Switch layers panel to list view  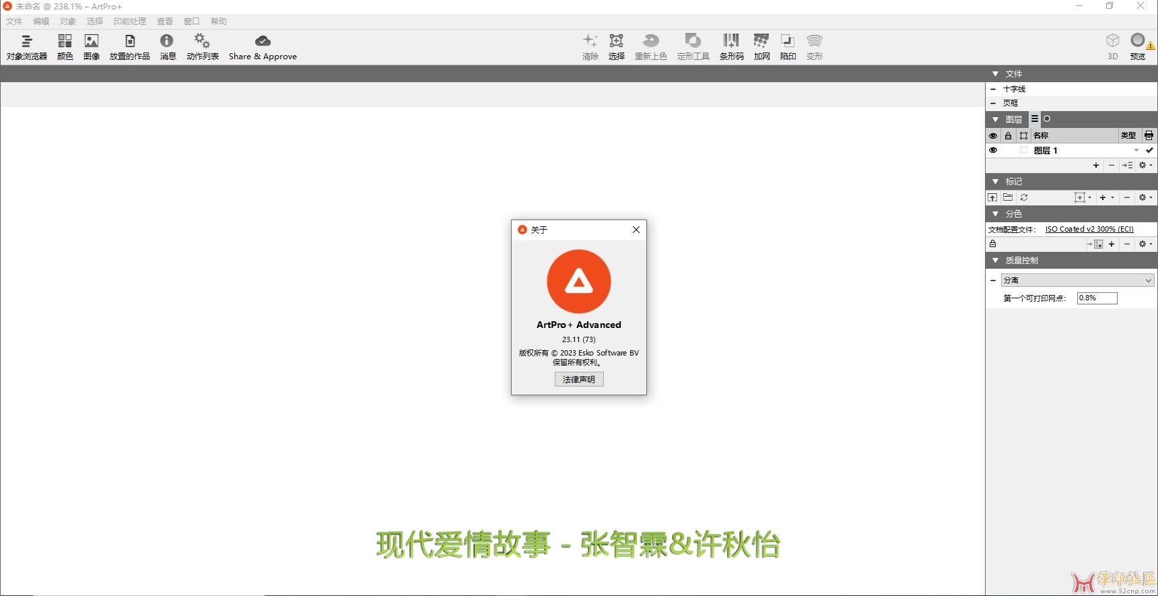click(x=1035, y=119)
